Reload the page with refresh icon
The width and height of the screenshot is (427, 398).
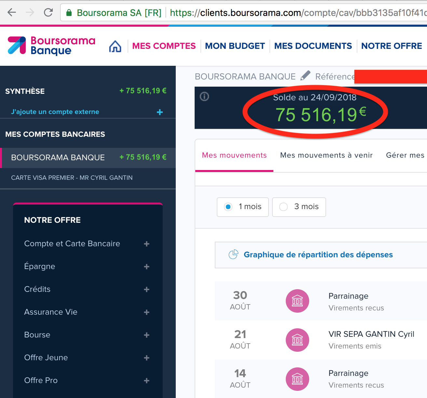pos(48,13)
